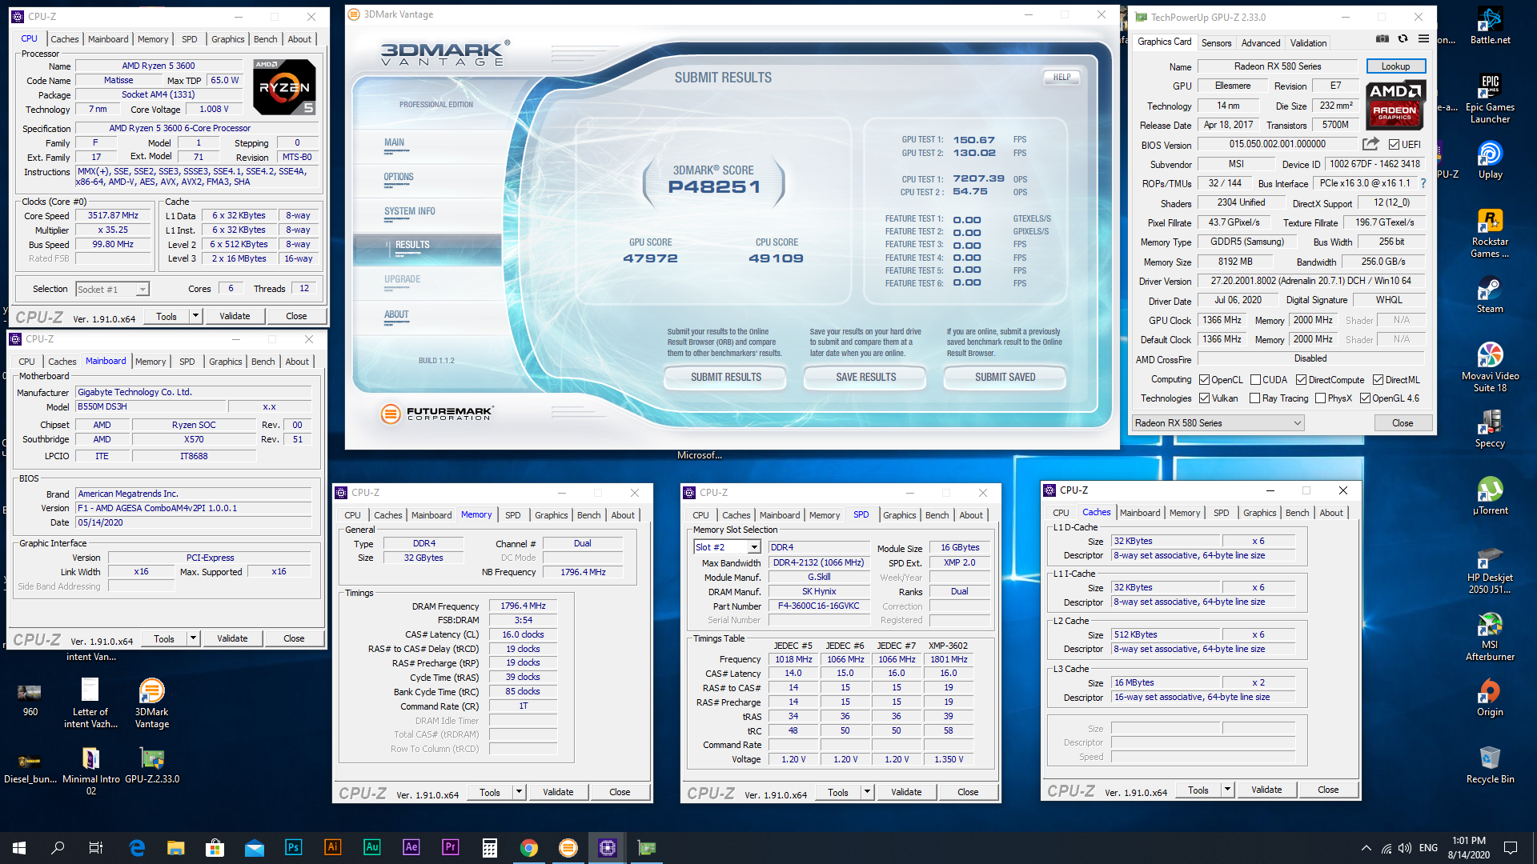
Task: Click GPU-Z refresh icon
Action: [1403, 38]
